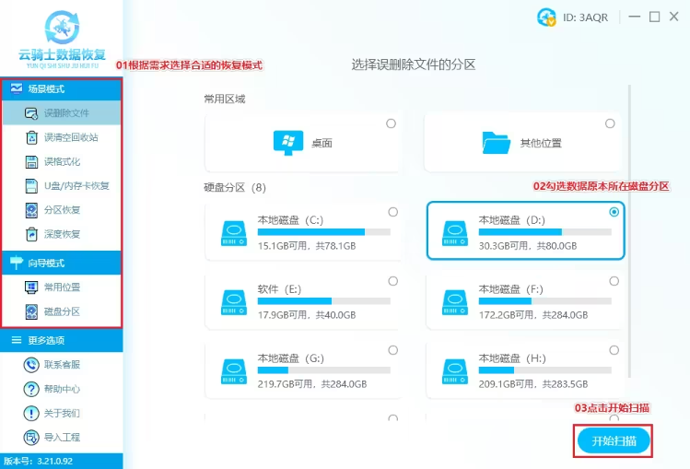Open the 误删除文件 mode label
Screen dimensions: 690x469
pyautogui.click(x=66, y=113)
